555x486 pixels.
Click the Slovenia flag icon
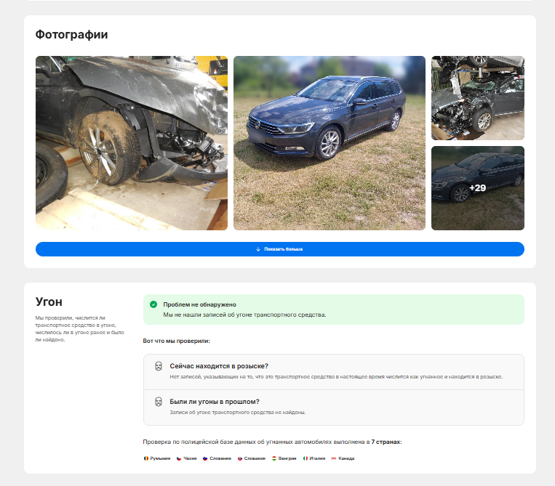point(205,458)
